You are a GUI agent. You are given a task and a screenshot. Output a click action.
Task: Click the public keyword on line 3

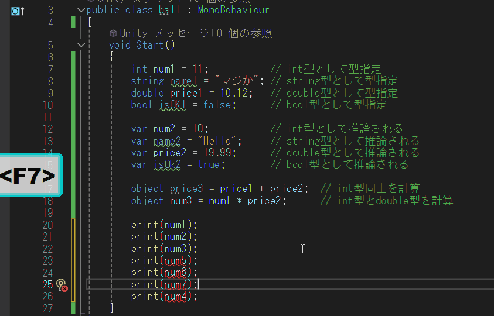click(x=103, y=10)
